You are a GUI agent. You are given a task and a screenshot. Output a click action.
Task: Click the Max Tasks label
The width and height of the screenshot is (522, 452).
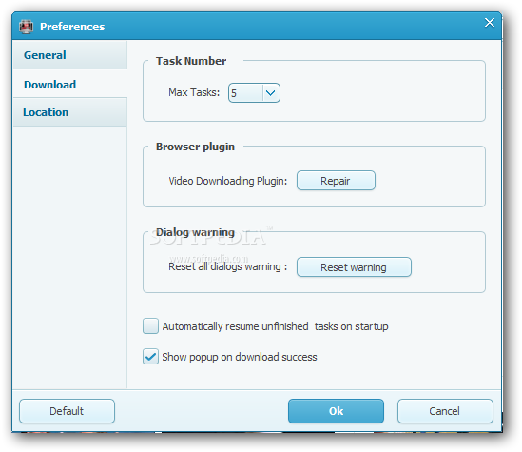194,92
